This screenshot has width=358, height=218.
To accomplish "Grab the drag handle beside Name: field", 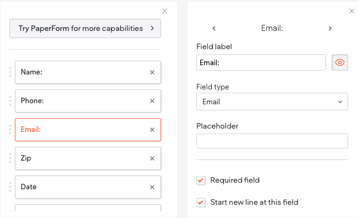I will (10, 72).
